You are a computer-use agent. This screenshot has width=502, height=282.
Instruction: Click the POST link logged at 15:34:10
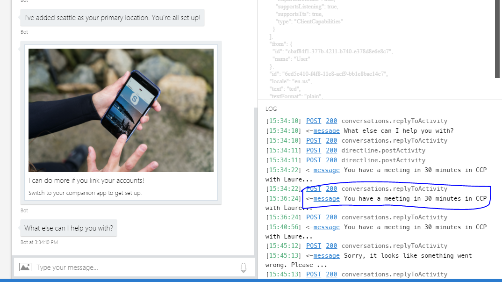click(x=313, y=121)
